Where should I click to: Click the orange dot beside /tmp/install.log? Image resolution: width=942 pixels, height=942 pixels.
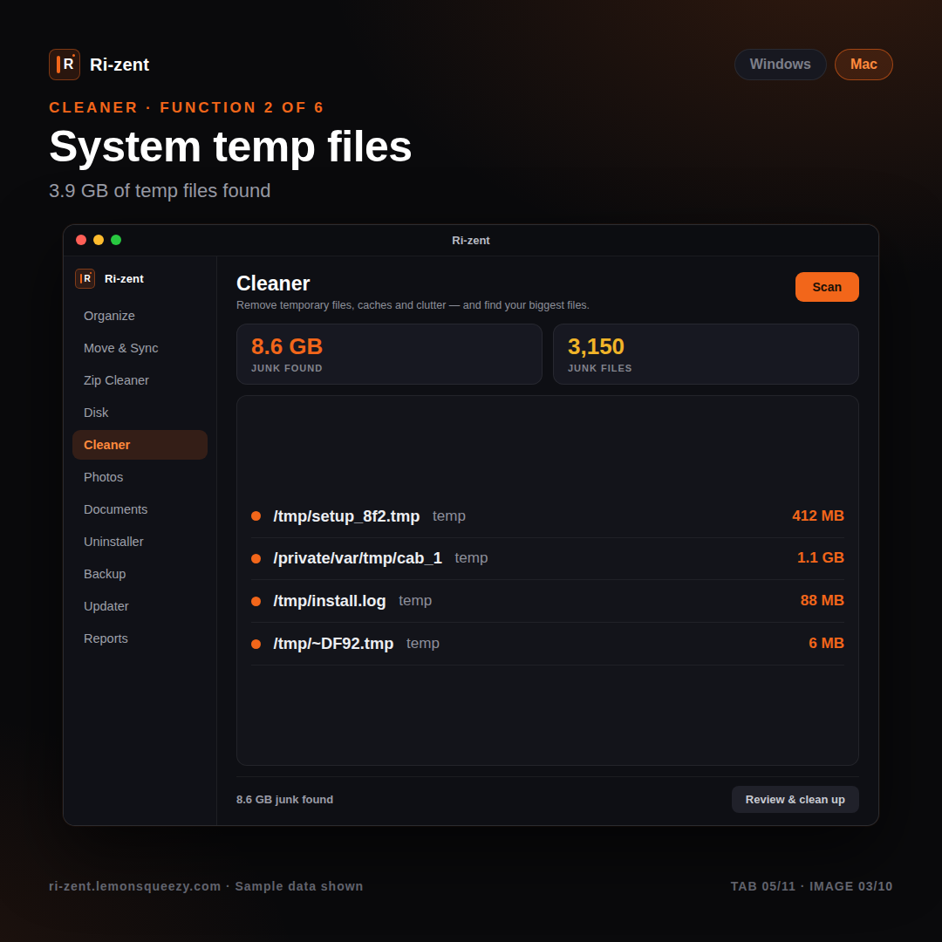click(x=256, y=601)
